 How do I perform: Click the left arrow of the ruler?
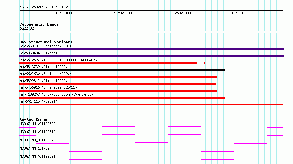20,10
